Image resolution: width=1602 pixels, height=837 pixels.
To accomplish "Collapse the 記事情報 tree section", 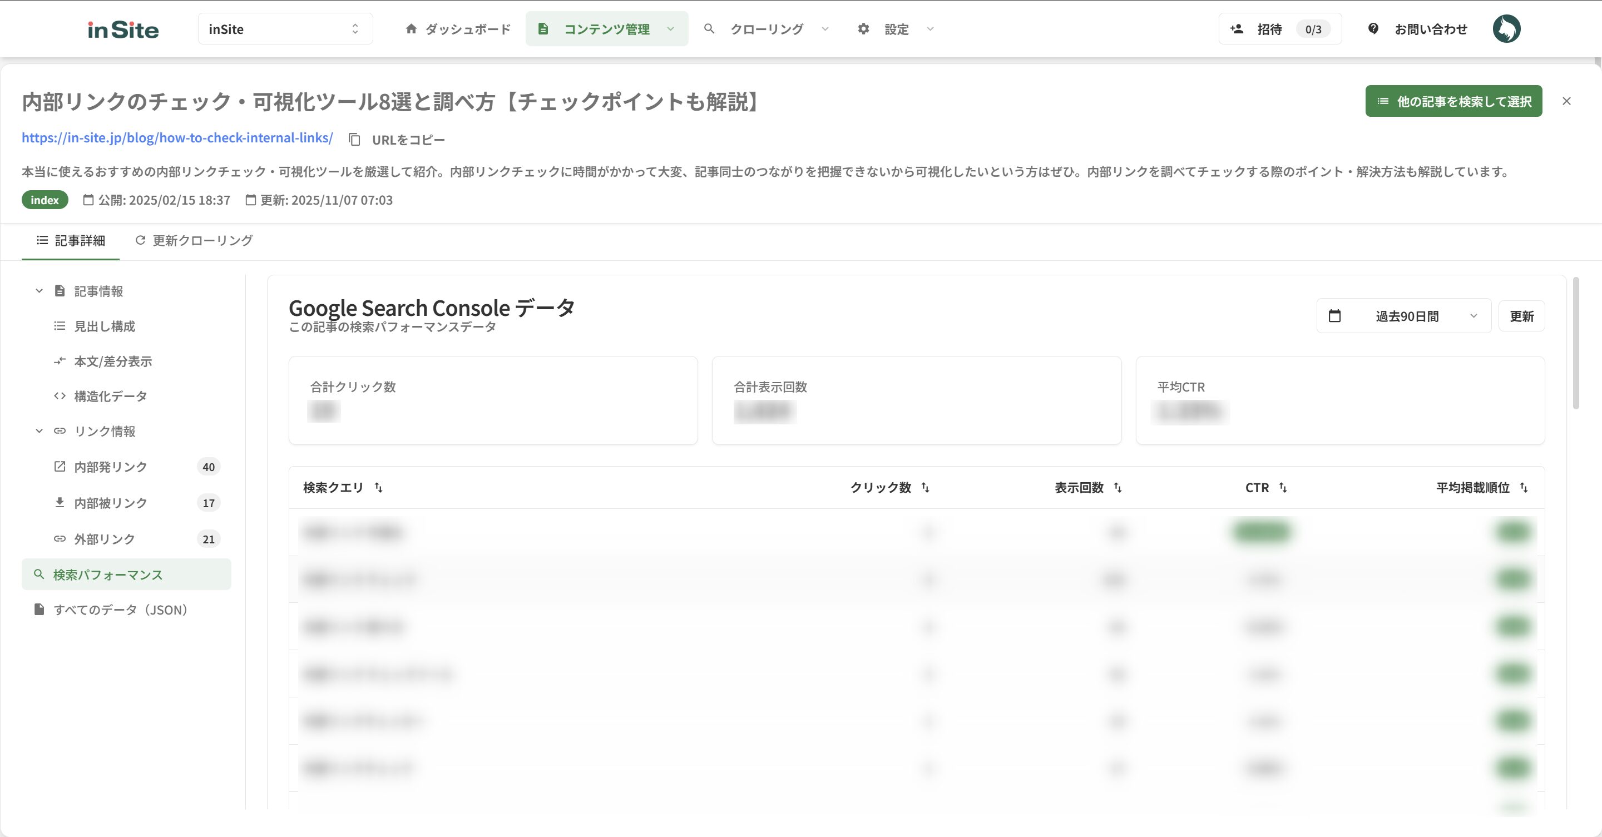I will pyautogui.click(x=39, y=291).
